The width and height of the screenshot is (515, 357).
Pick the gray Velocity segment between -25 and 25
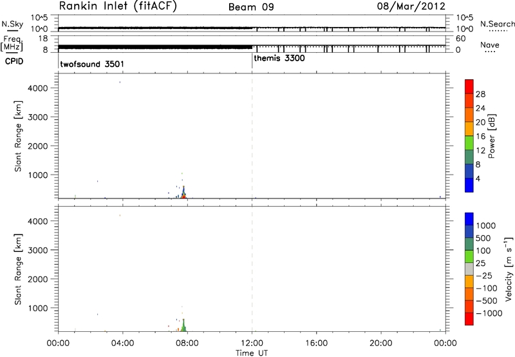[x=469, y=269]
